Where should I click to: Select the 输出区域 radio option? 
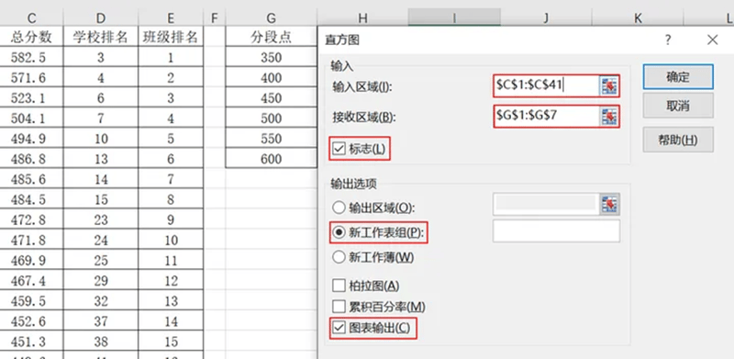pos(338,207)
